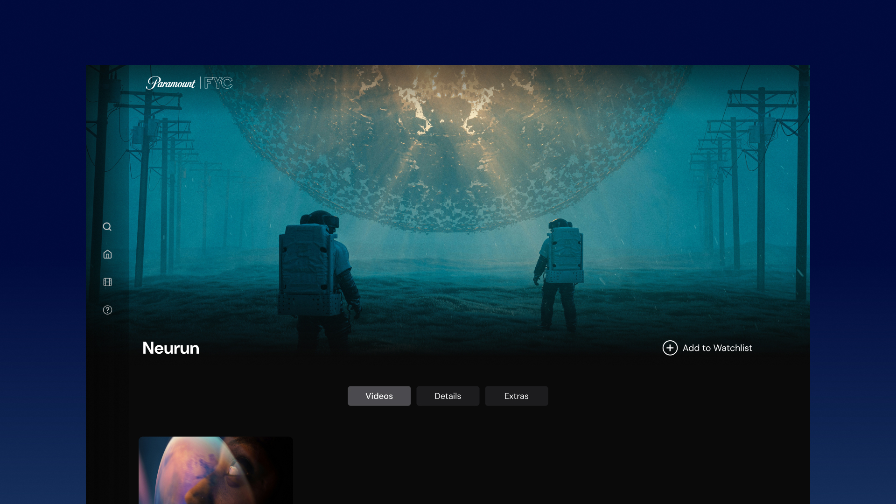Image resolution: width=896 pixels, height=504 pixels.
Task: Open the closeup face clip in the Videos row
Action: click(216, 470)
